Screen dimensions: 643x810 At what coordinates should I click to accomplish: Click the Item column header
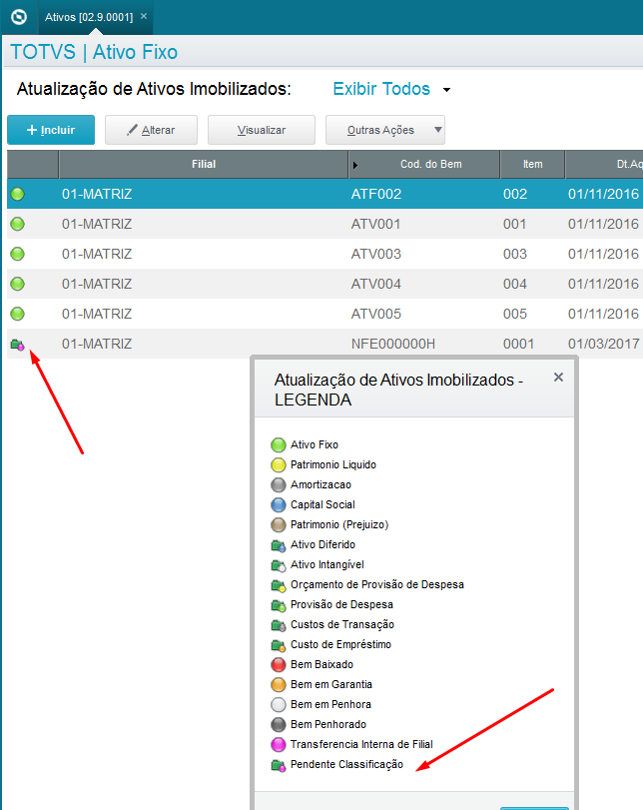pyautogui.click(x=532, y=164)
